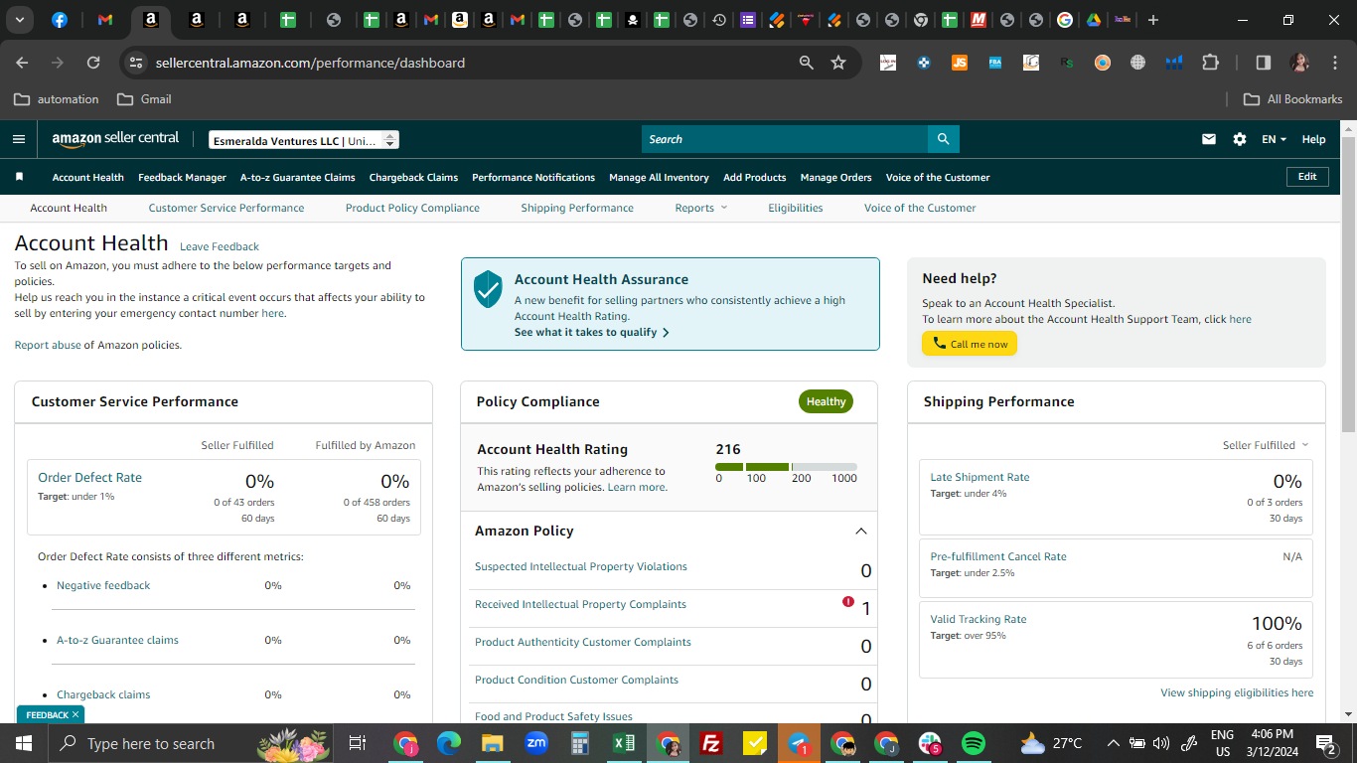This screenshot has height=763, width=1357.
Task: Click the Seller Central Search input field
Action: coord(785,139)
